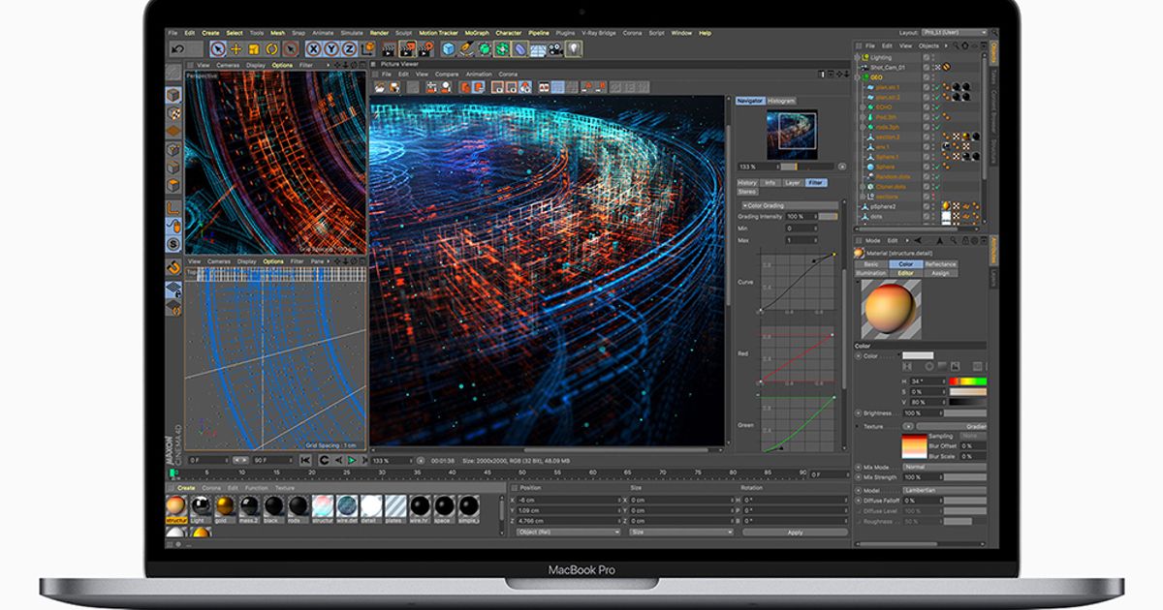Click the white Color swatch
The width and height of the screenshot is (1163, 610).
click(x=918, y=355)
